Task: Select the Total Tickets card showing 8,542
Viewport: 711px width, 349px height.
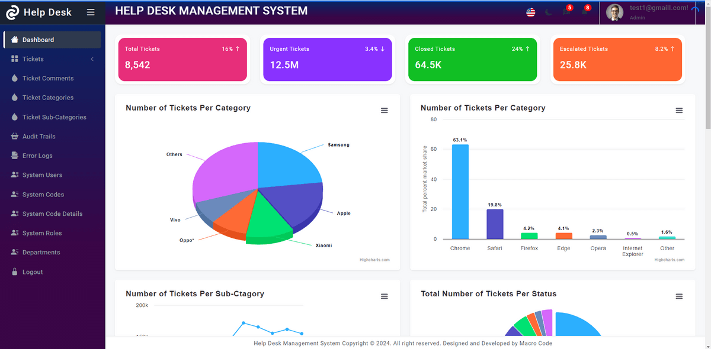Action: (x=182, y=59)
